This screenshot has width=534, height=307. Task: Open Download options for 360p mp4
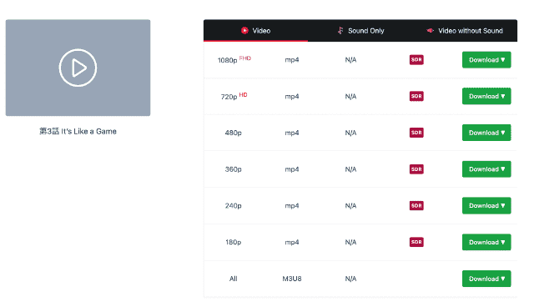(x=486, y=169)
